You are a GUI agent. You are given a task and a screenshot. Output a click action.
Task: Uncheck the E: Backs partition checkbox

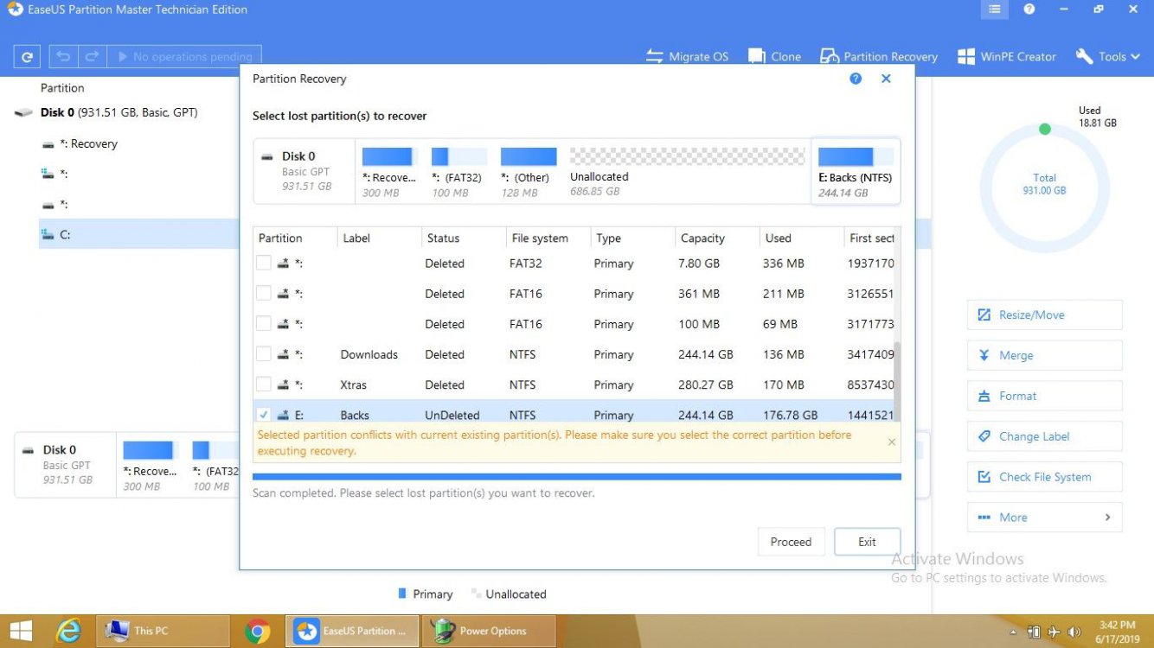(x=264, y=415)
